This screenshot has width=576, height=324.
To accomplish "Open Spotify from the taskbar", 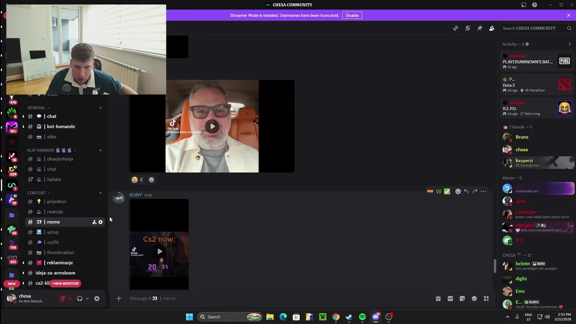I will click(x=362, y=317).
